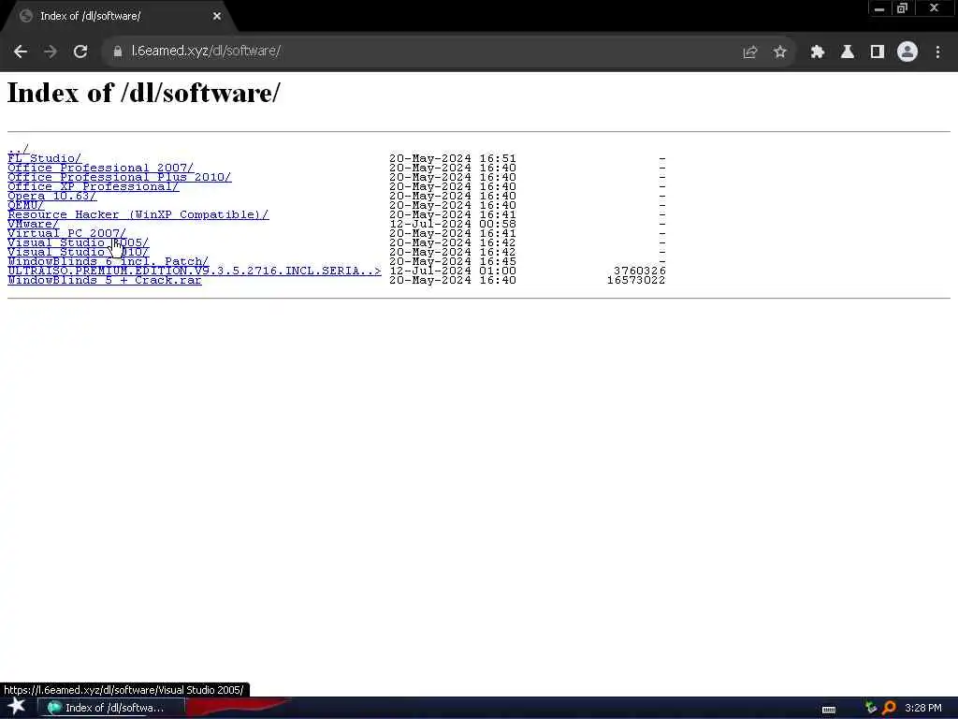Click the Index of /dl/software/ heading
Screen dimensions: 958x719
pos(144,93)
